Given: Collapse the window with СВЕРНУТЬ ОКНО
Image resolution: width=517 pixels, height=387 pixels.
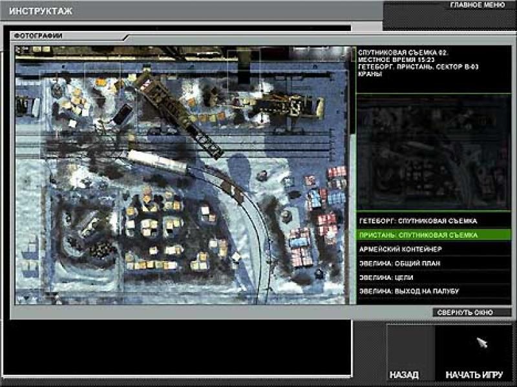Looking at the screenshot, I should click(x=465, y=313).
